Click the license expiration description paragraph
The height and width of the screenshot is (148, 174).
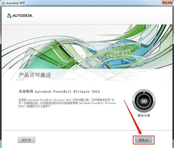point(67,103)
